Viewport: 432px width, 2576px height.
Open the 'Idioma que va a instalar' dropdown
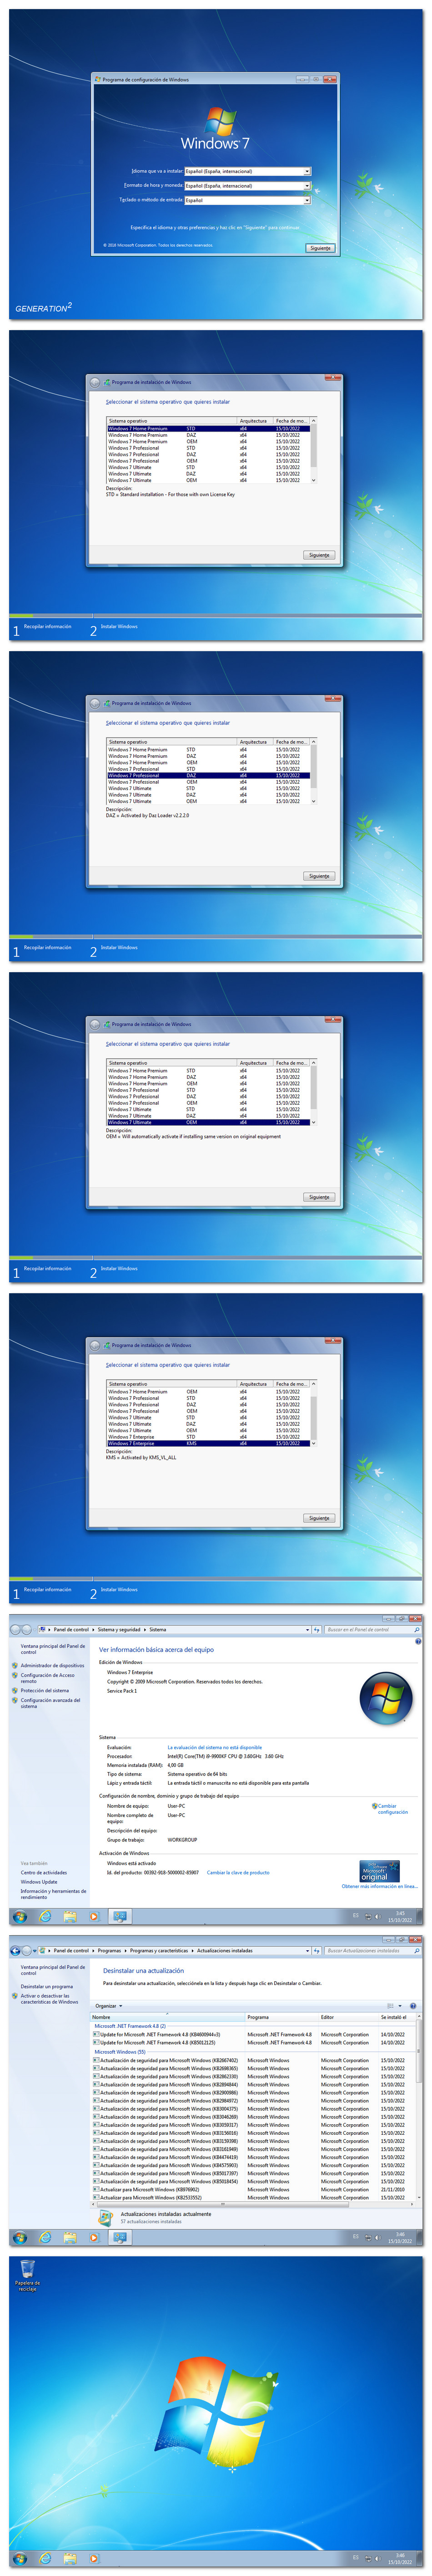[247, 171]
